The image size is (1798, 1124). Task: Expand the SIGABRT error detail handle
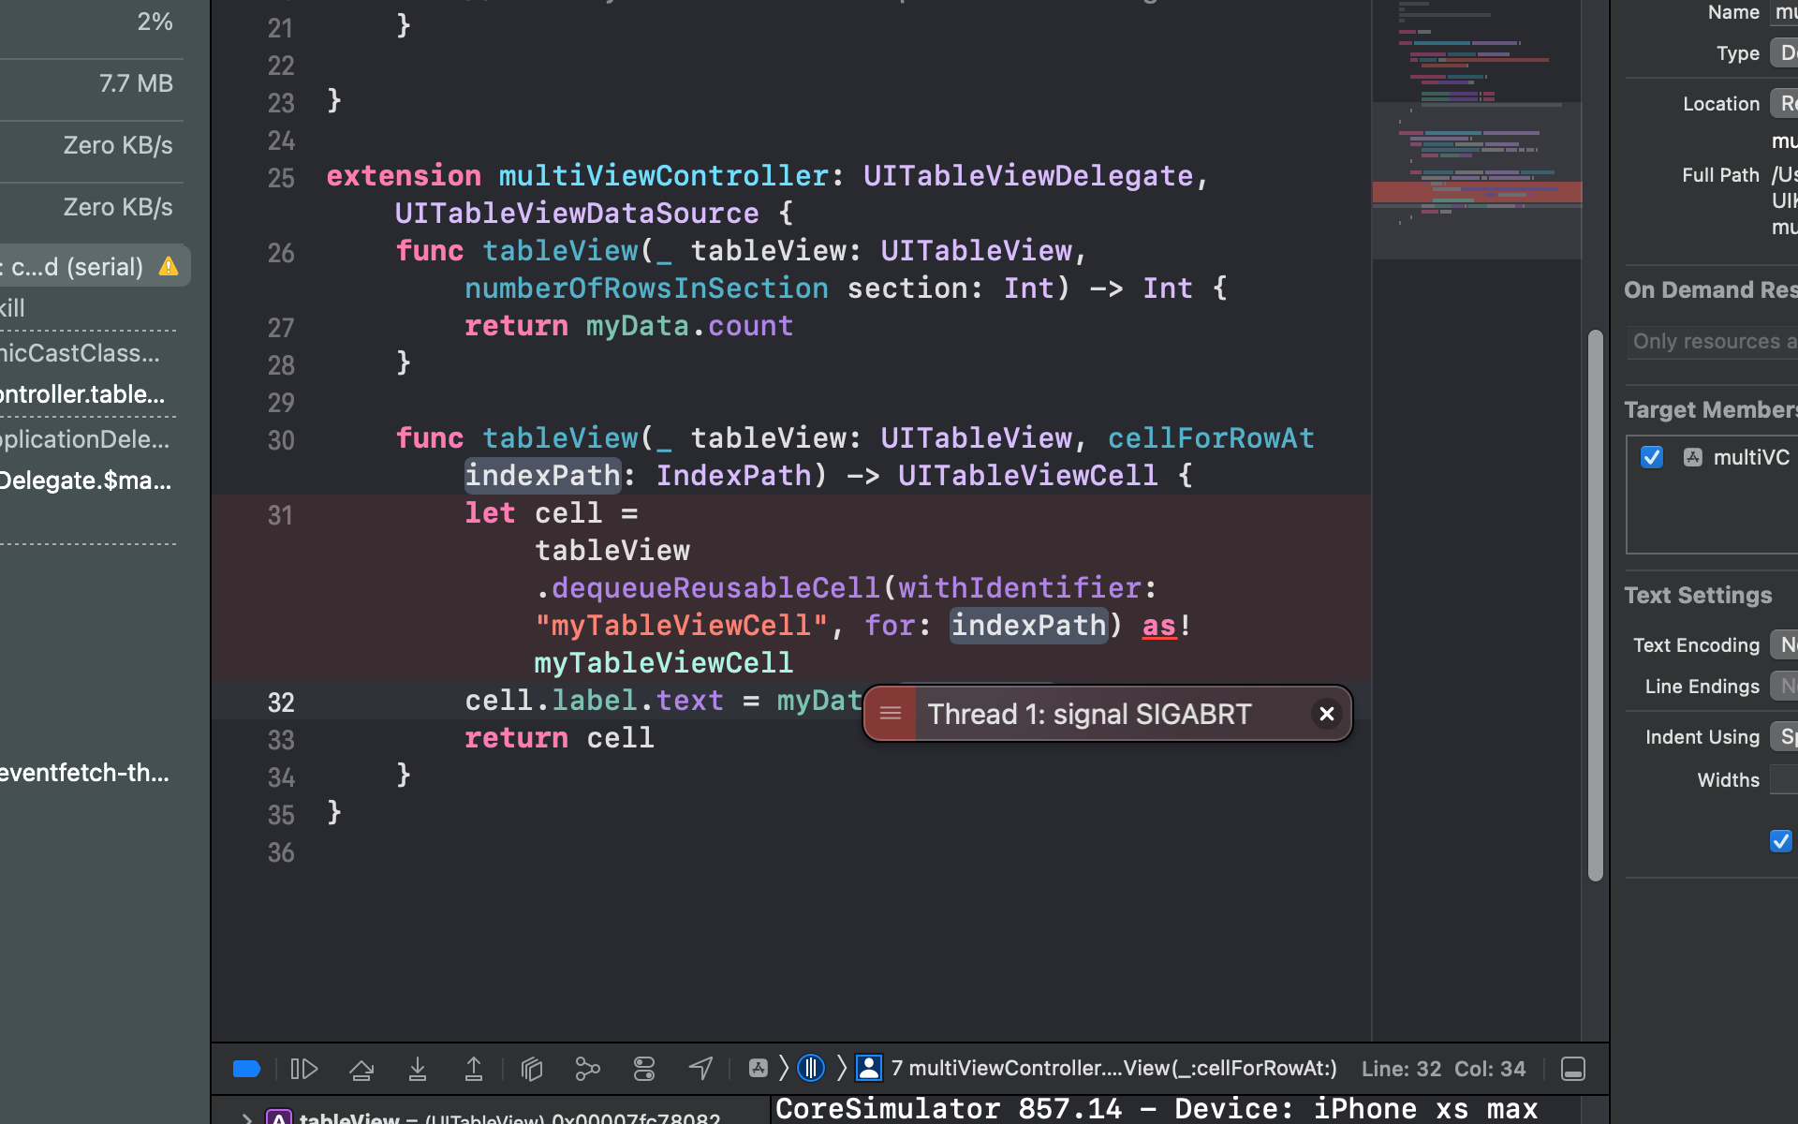(891, 715)
